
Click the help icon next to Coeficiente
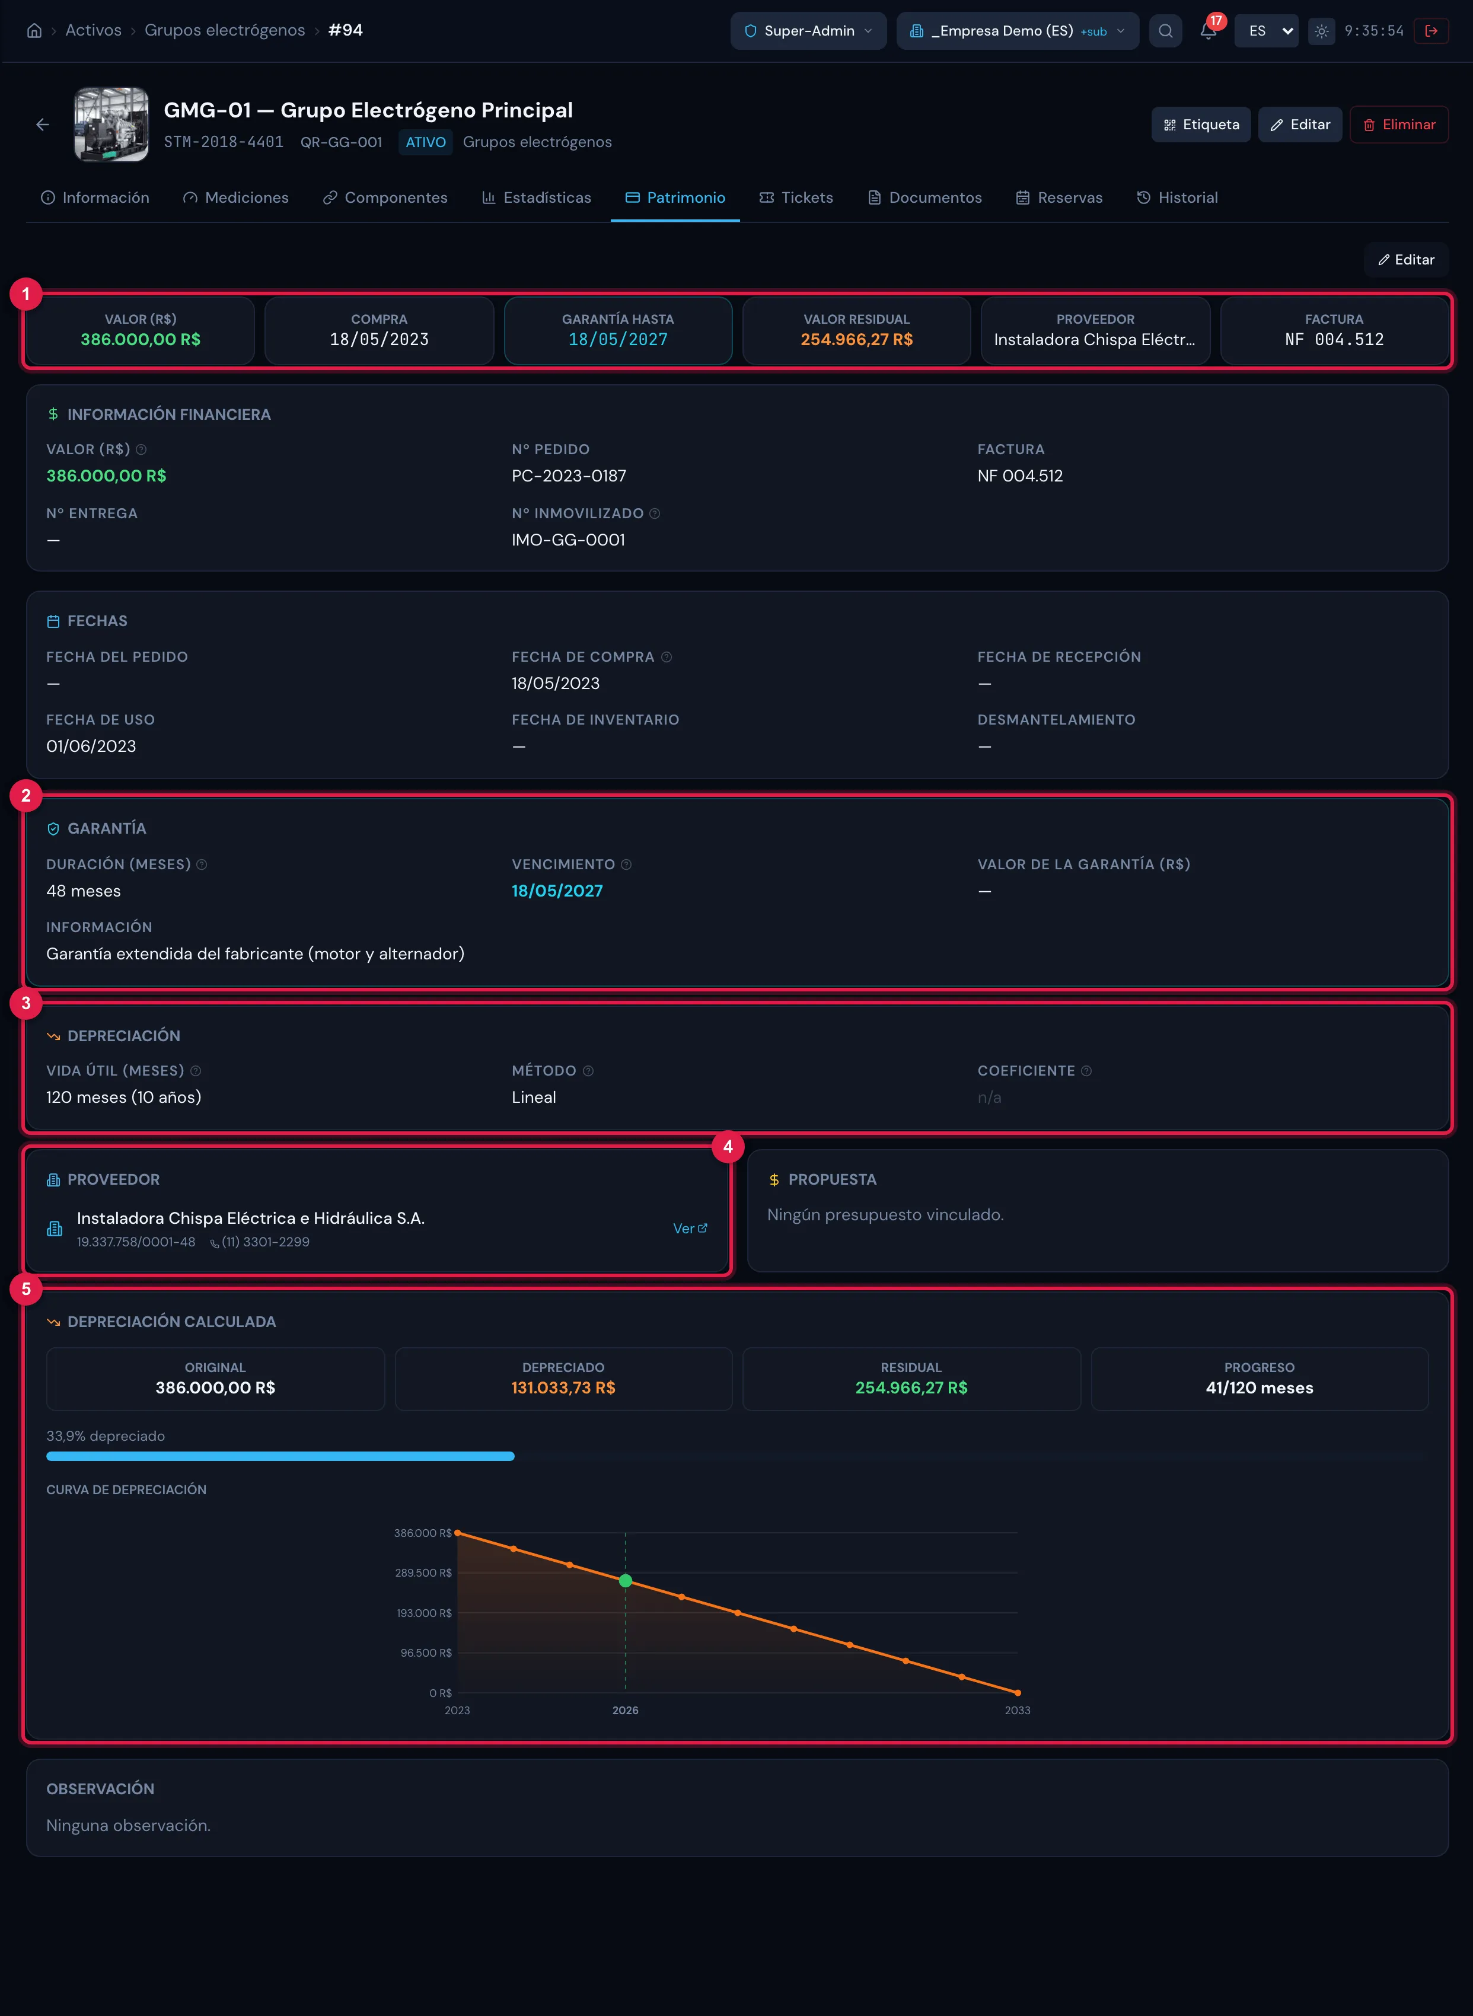pos(1086,1070)
